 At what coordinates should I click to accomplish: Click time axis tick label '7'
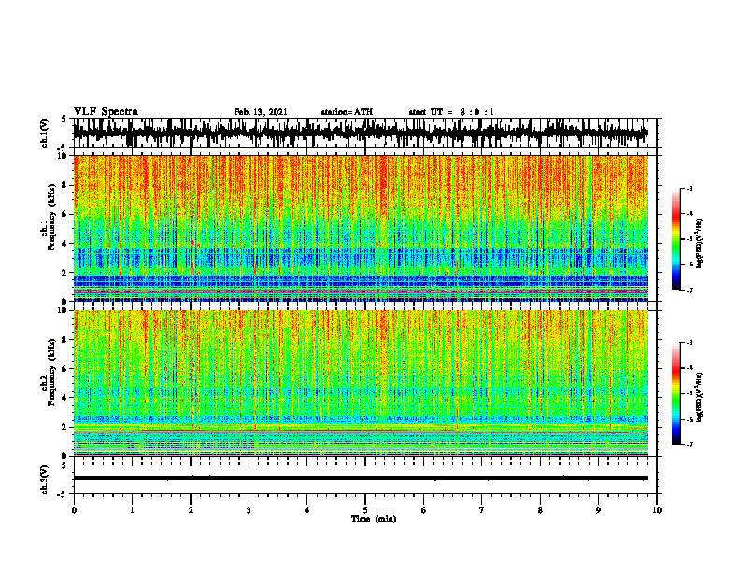pos(482,510)
